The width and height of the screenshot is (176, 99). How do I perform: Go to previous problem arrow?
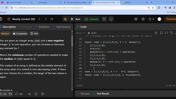coord(39,19)
